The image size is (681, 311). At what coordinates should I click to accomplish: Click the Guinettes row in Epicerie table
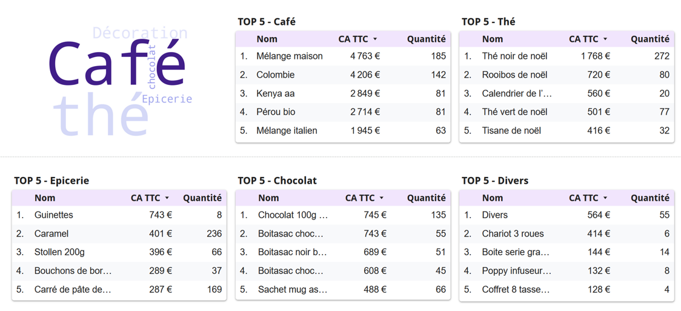tap(54, 215)
